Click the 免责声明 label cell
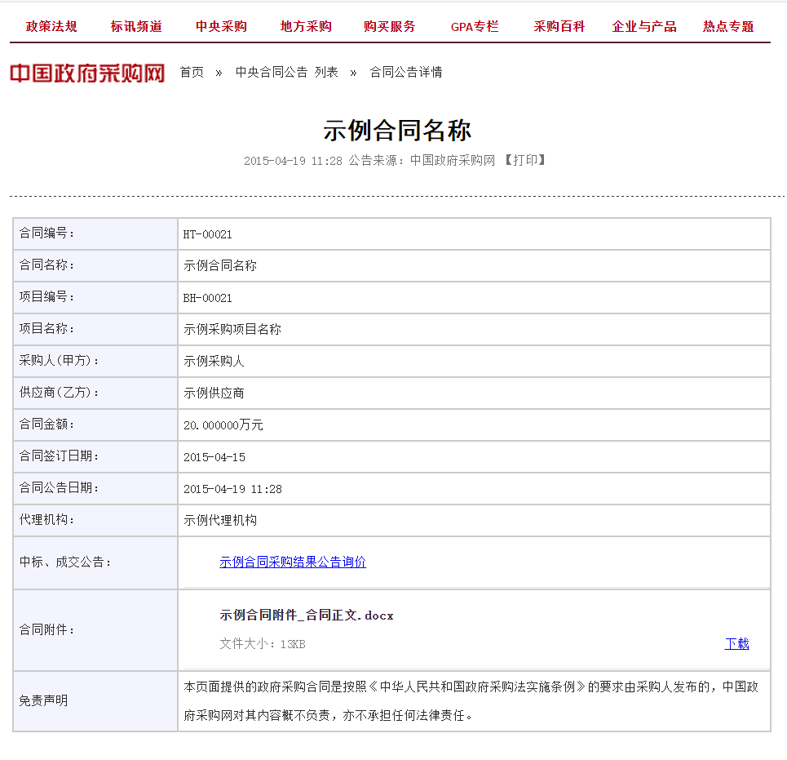Image resolution: width=787 pixels, height=760 pixels. pos(95,700)
